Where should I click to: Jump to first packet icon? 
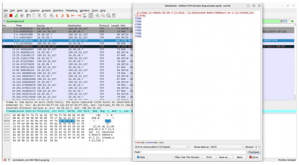pyautogui.click(x=73, y=16)
